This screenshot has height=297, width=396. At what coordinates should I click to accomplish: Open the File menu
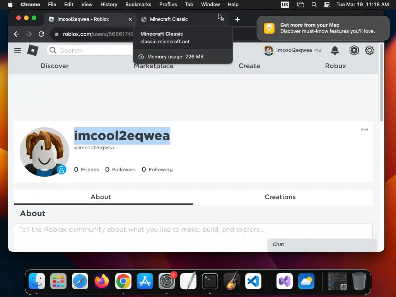(x=52, y=5)
